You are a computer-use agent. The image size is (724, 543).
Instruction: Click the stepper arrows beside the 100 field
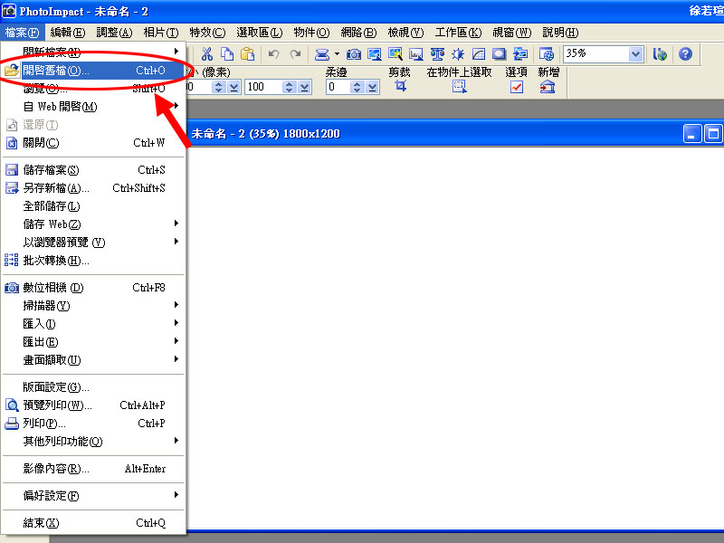tap(289, 87)
